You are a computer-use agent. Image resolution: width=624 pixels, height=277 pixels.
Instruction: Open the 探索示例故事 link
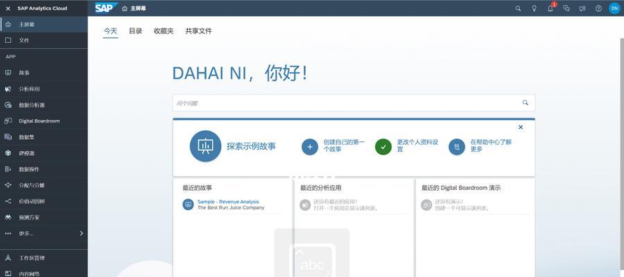(x=251, y=146)
